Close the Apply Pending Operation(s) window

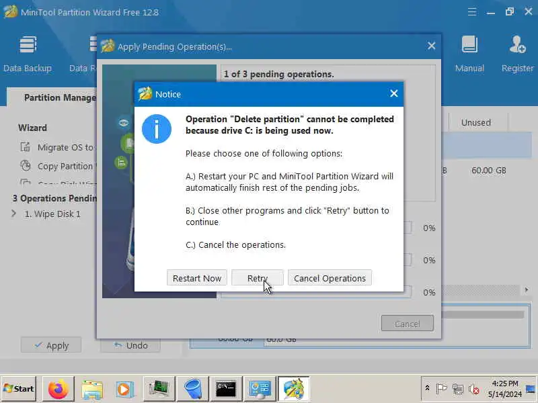(431, 46)
